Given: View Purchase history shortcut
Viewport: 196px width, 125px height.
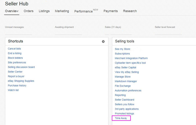Looking at the screenshot, I should pos(17,86).
